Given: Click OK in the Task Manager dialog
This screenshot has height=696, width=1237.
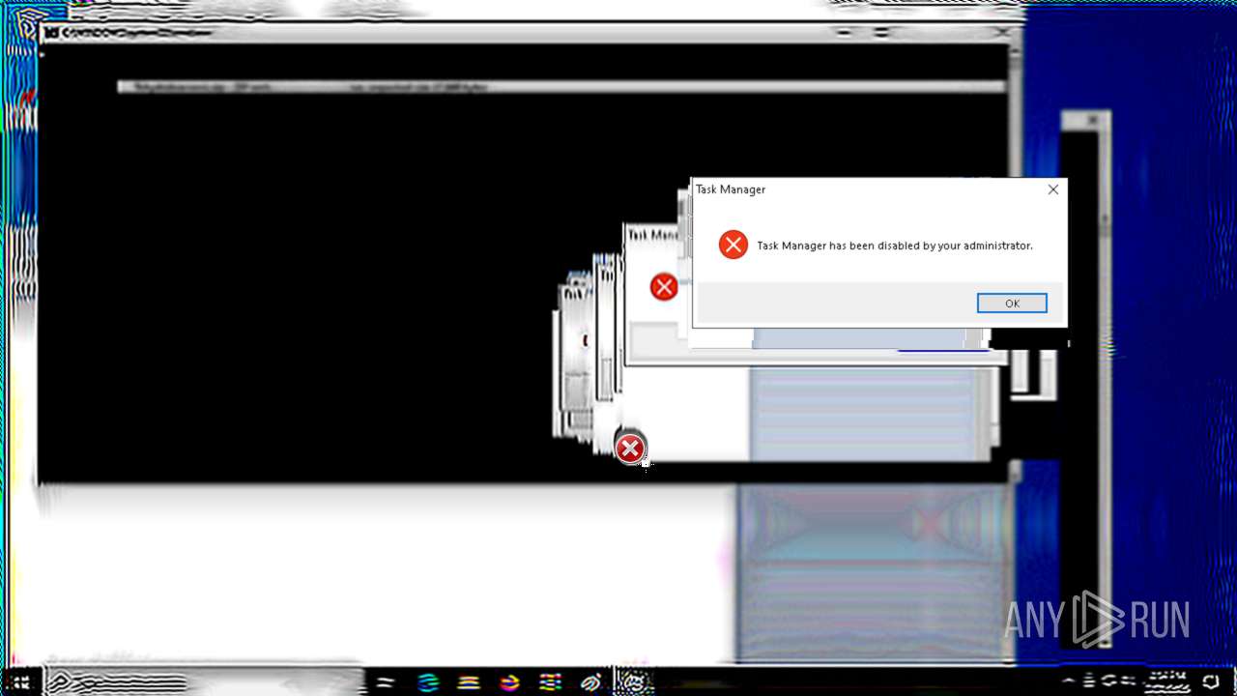Looking at the screenshot, I should coord(1012,304).
